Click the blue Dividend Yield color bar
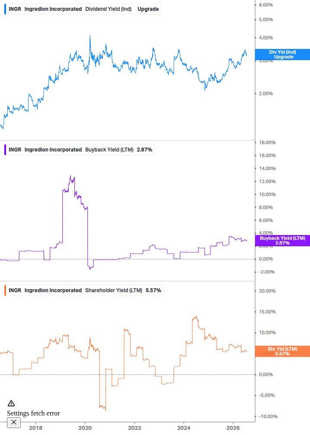 (x=5, y=9)
